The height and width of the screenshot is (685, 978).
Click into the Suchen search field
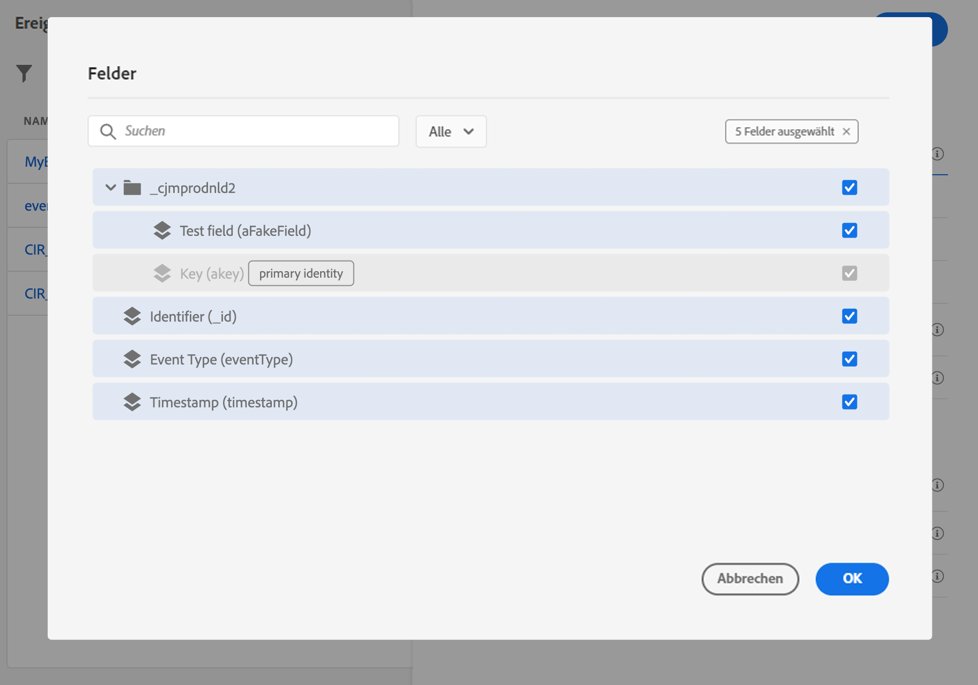[243, 131]
